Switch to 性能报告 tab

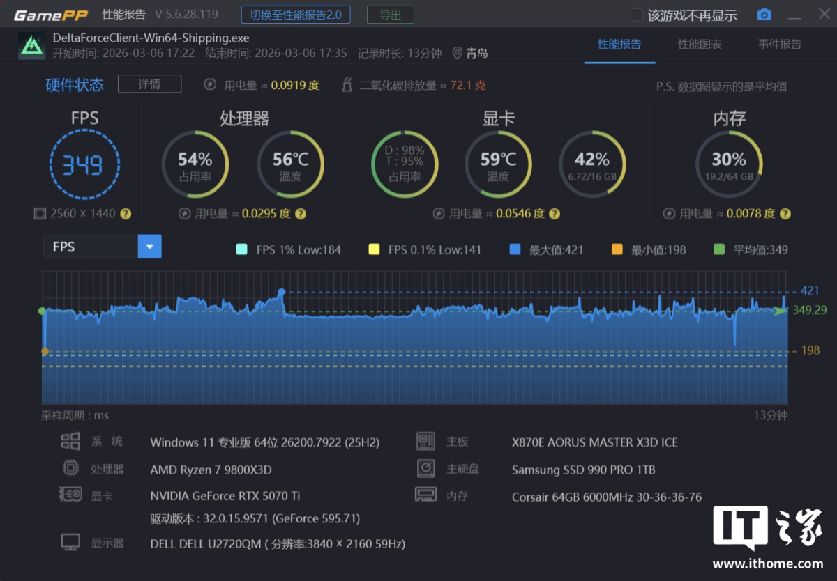click(619, 45)
